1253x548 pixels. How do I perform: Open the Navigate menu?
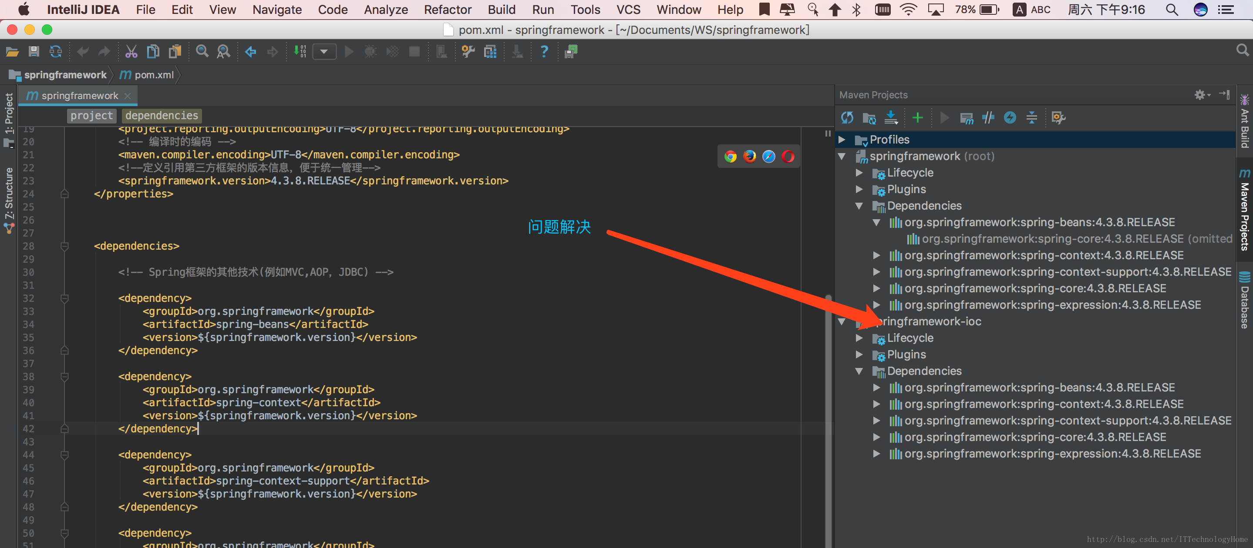(x=277, y=10)
